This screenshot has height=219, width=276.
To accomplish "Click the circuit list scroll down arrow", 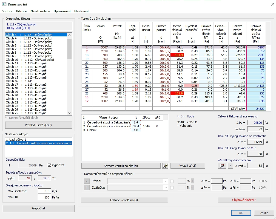I will 69,113.
